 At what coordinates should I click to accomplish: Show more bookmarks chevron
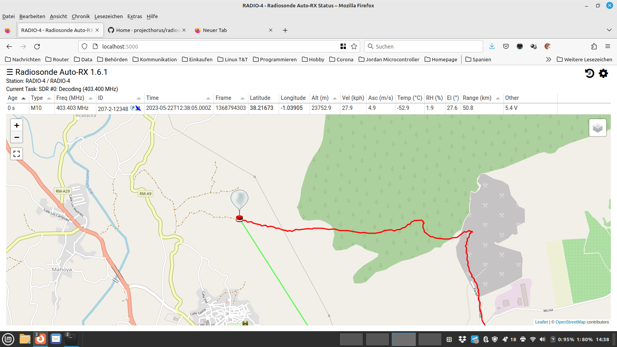point(548,59)
